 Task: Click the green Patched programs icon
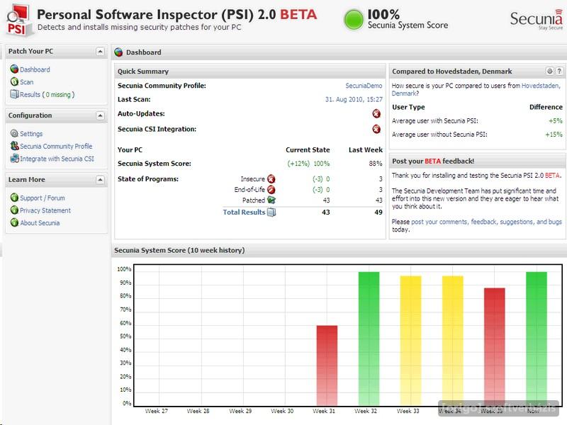click(x=271, y=200)
